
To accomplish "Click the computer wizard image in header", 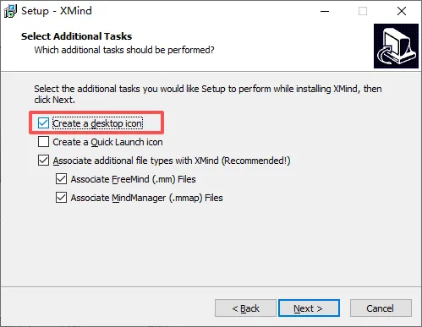I will (396, 46).
